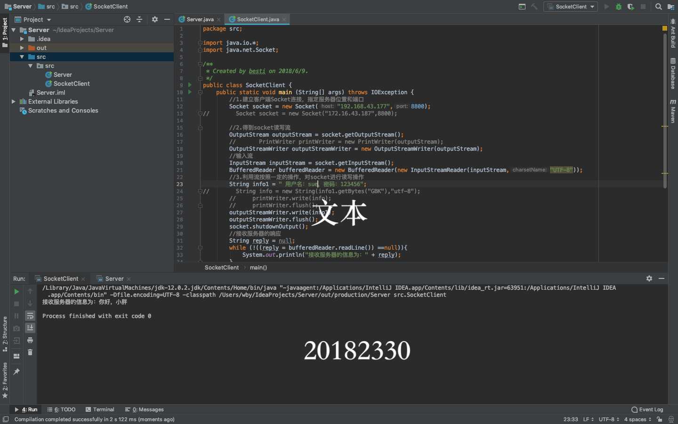Expand the out folder

(x=22, y=48)
